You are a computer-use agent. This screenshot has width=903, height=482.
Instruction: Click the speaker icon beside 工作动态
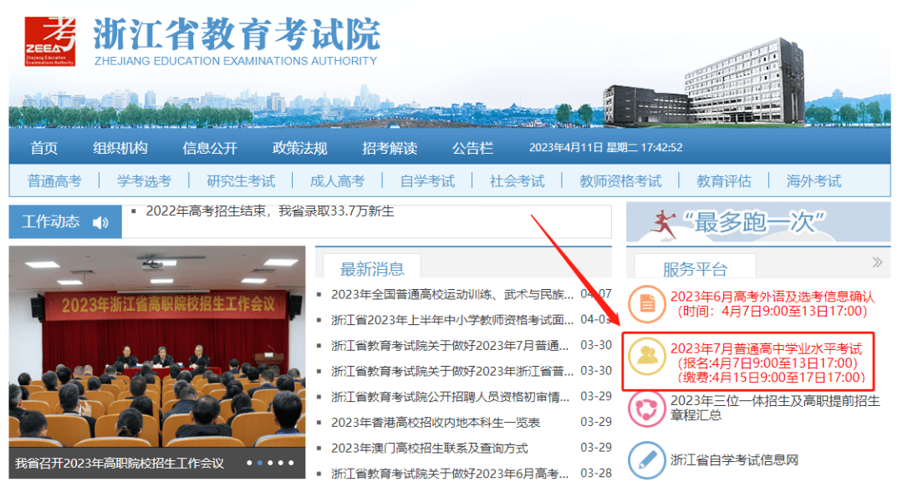tap(100, 222)
